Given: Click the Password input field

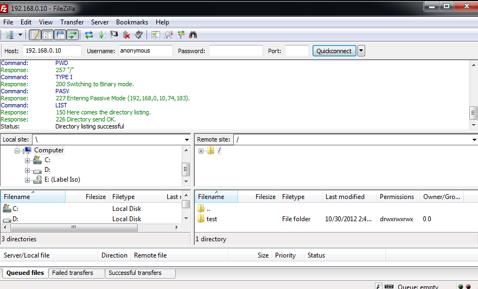Looking at the screenshot, I should tap(235, 50).
